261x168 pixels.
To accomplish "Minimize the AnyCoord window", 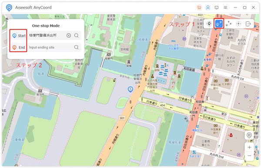I will pos(235,7).
